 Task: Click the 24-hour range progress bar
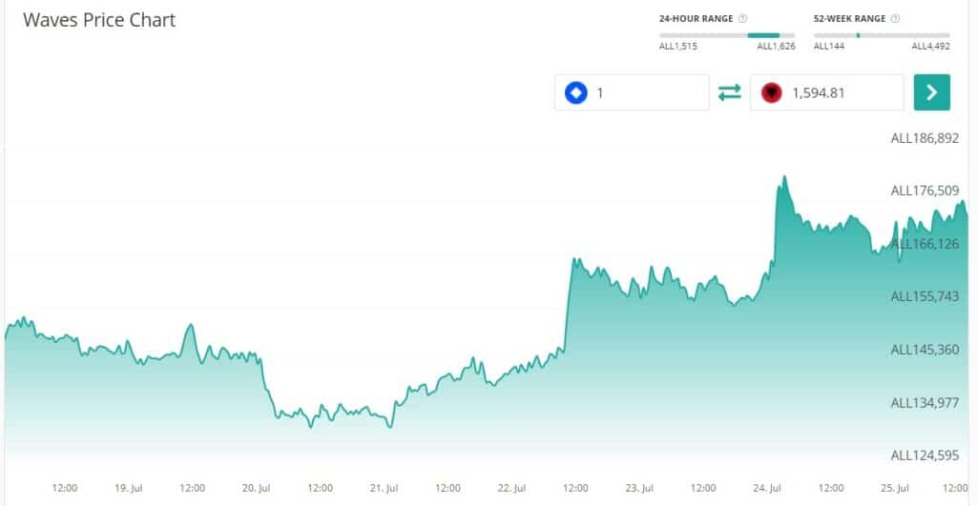tap(727, 35)
